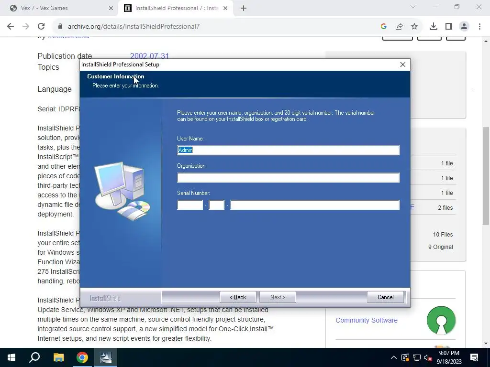Open the Windows Start menu
This screenshot has height=367, width=490.
(x=11, y=357)
